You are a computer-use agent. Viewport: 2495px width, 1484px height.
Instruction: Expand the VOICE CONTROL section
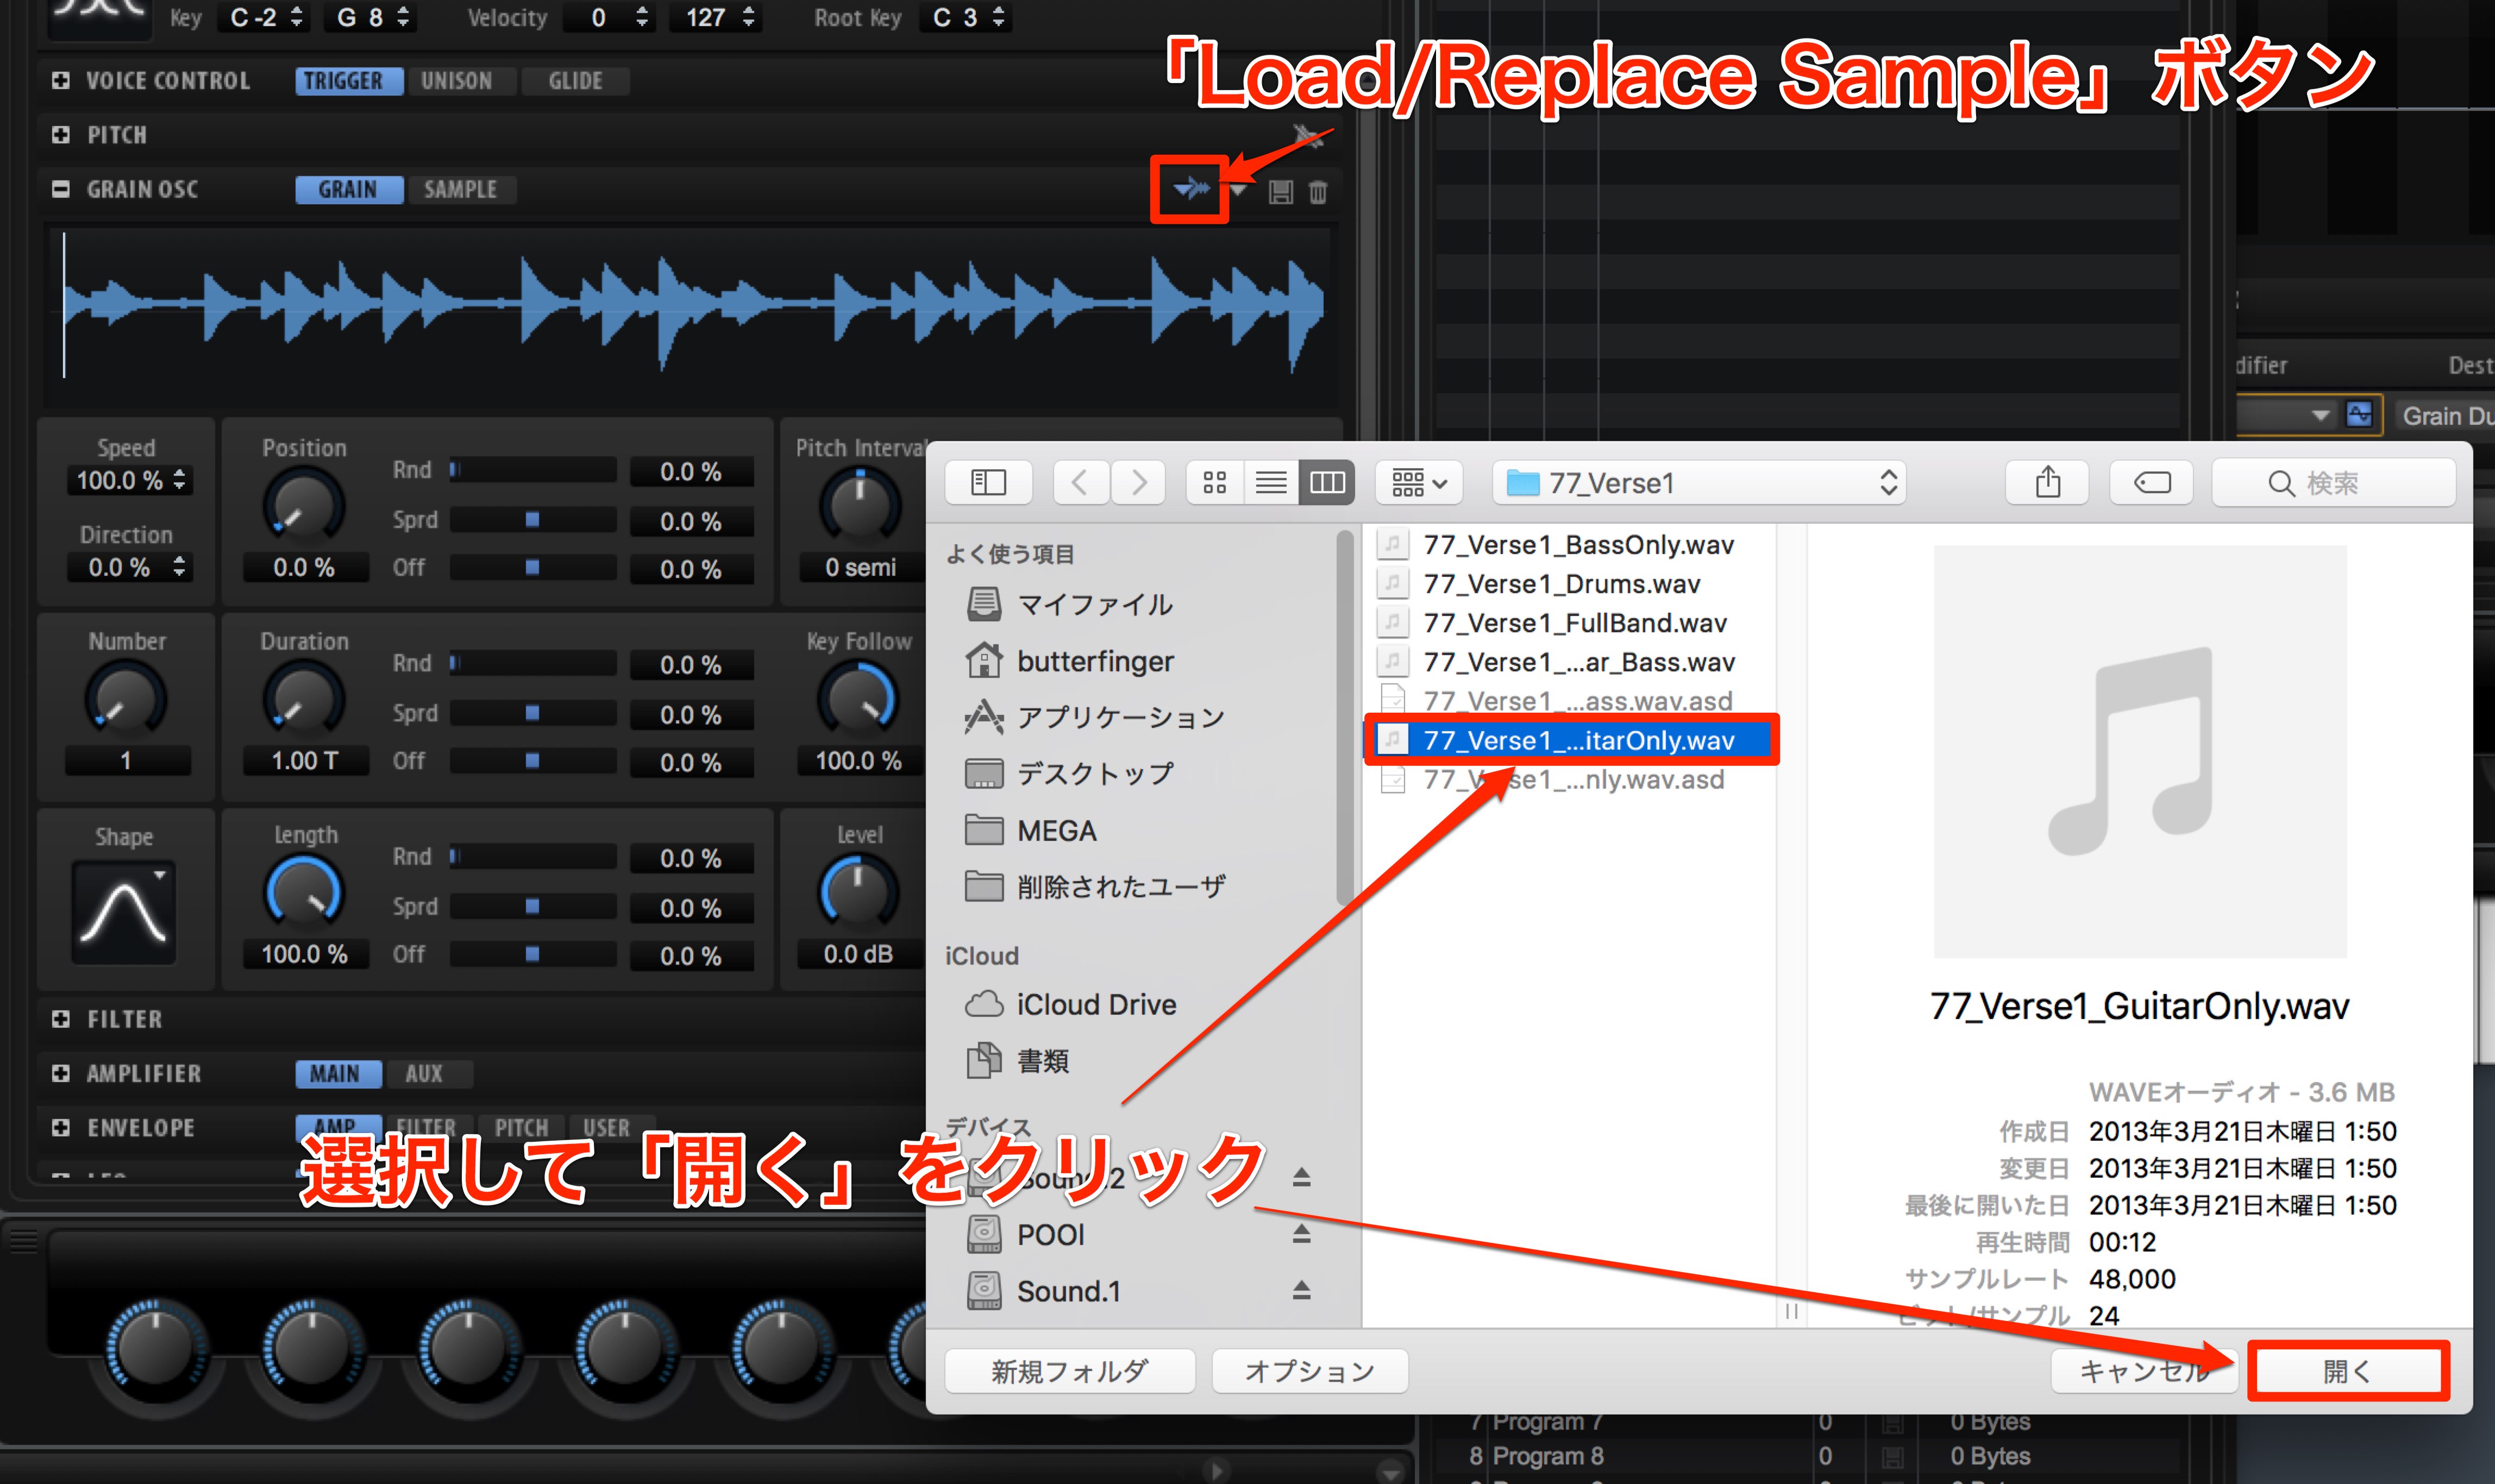(x=61, y=80)
